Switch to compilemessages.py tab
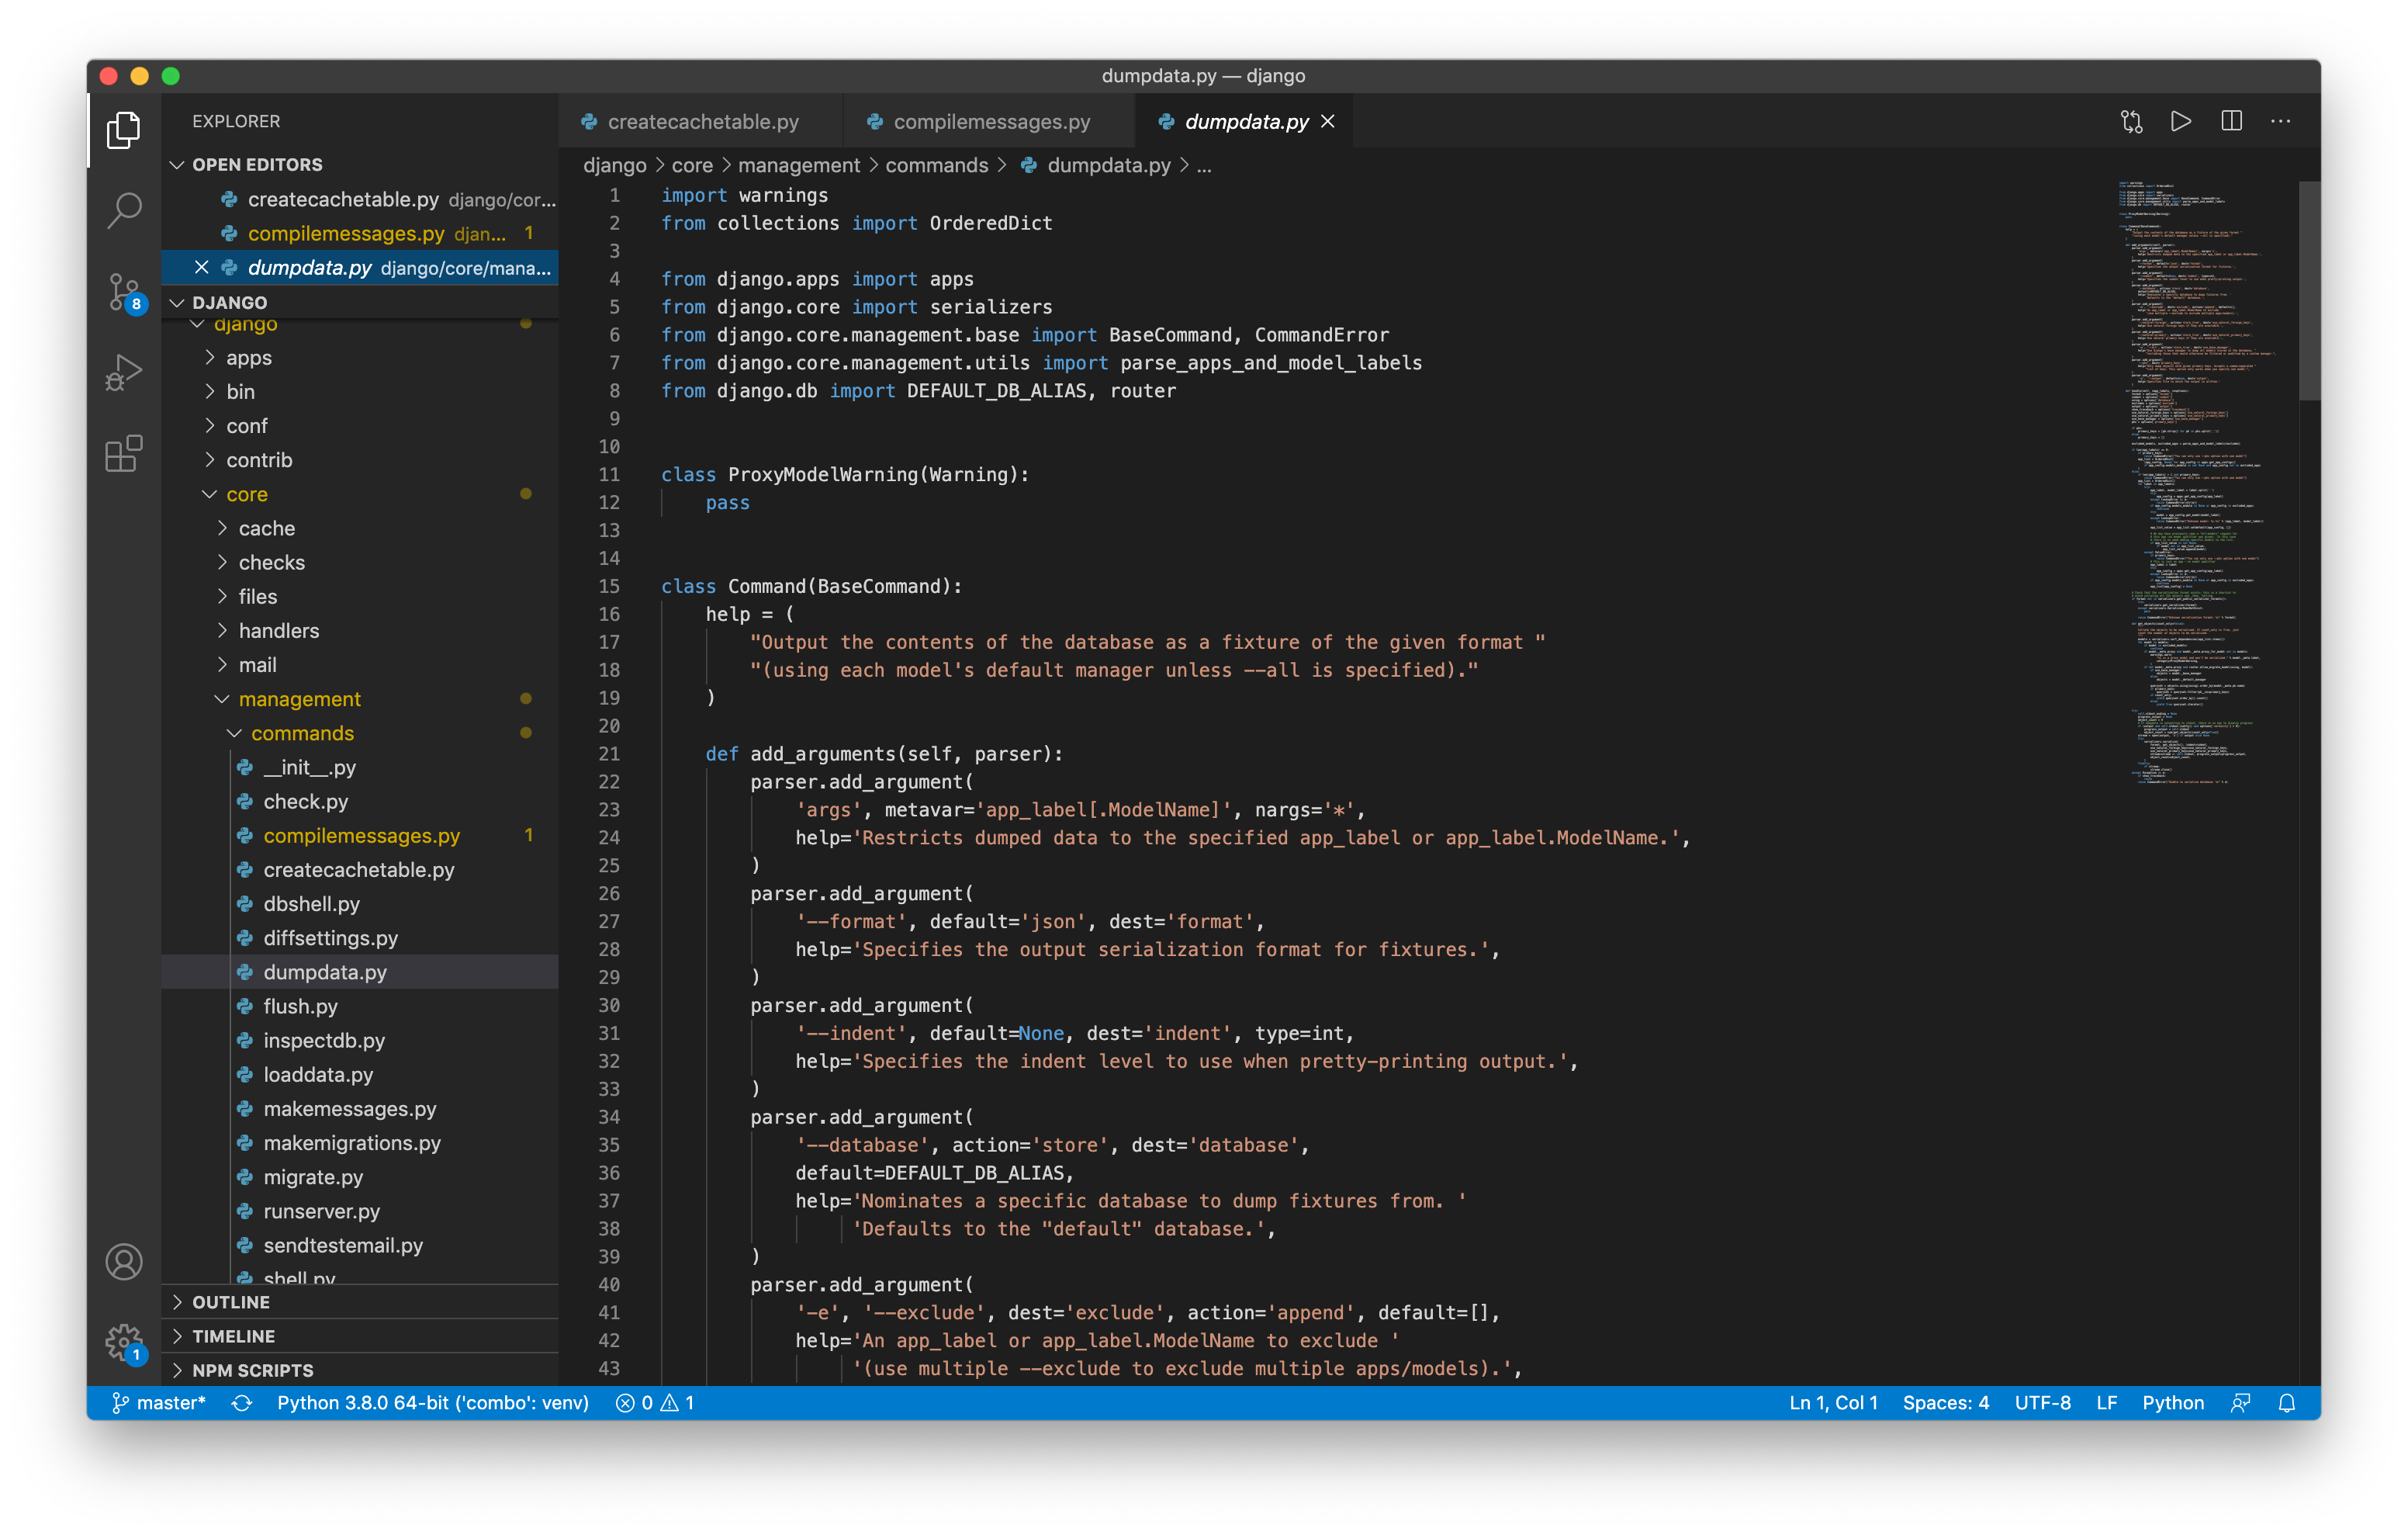 989,121
